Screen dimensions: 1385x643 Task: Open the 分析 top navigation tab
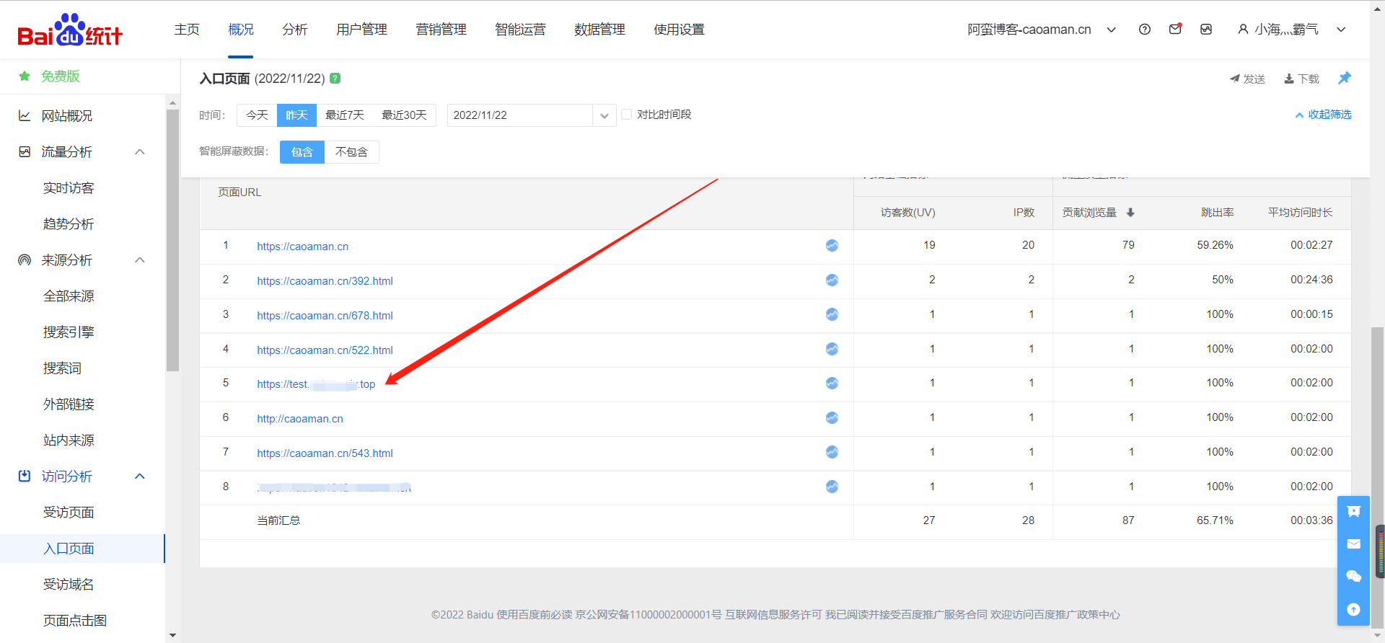click(294, 30)
